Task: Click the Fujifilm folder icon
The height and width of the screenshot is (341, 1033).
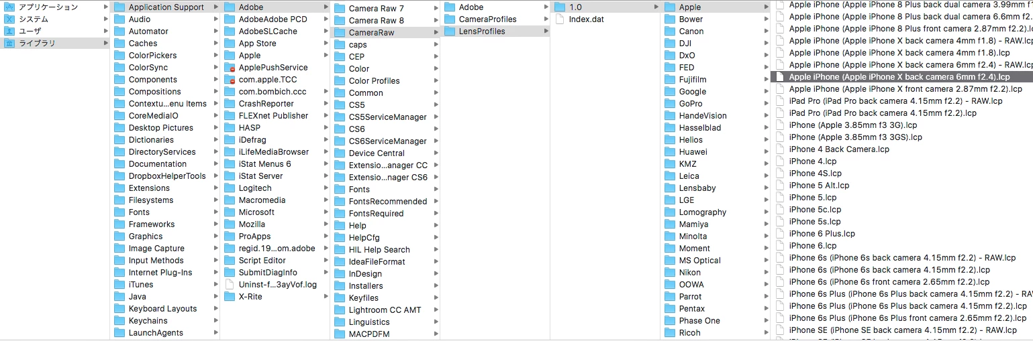Action: pyautogui.click(x=670, y=79)
